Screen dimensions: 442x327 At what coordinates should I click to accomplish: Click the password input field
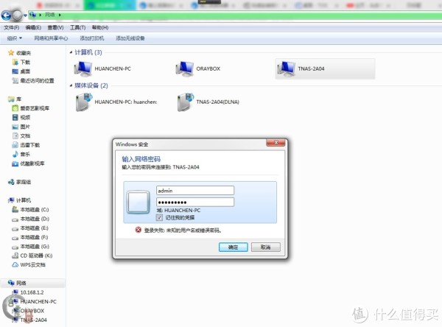tap(195, 202)
